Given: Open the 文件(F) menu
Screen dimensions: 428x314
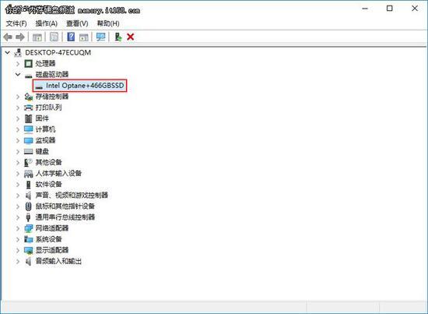Looking at the screenshot, I should (x=16, y=23).
